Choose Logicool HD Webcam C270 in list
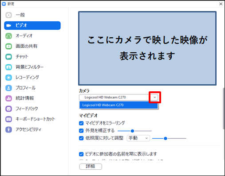The image size is (225, 176). 118,105
